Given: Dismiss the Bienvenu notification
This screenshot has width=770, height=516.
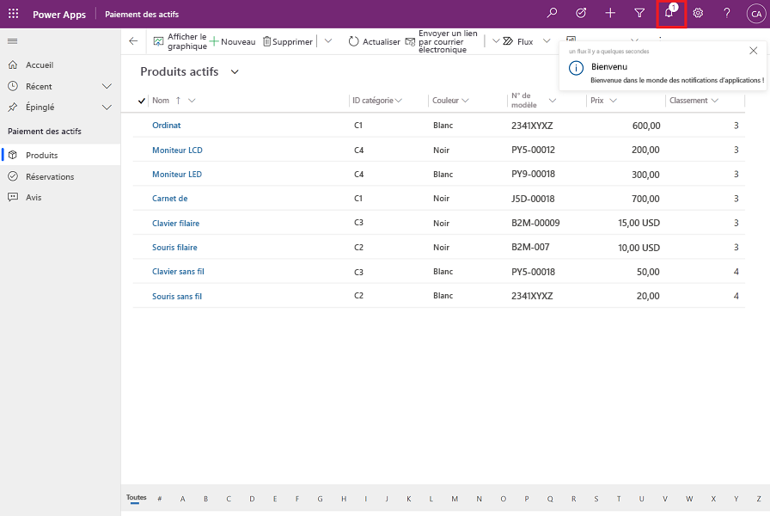Looking at the screenshot, I should coord(754,51).
